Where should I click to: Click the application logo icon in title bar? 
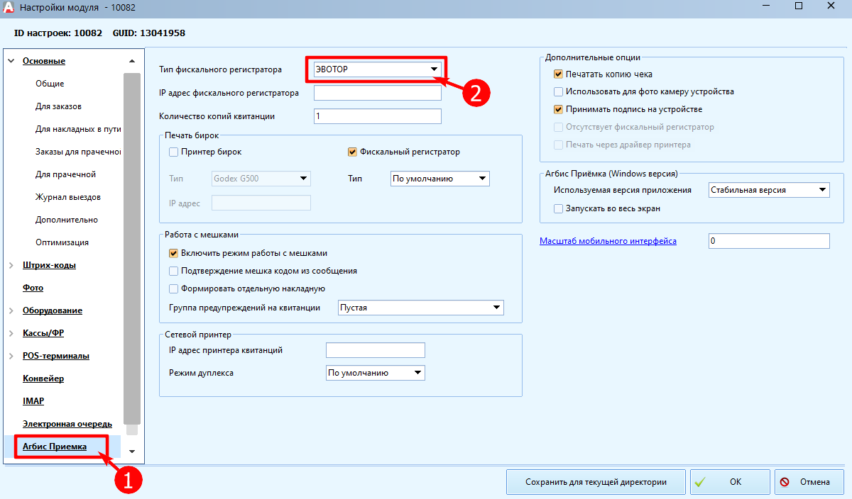10,7
